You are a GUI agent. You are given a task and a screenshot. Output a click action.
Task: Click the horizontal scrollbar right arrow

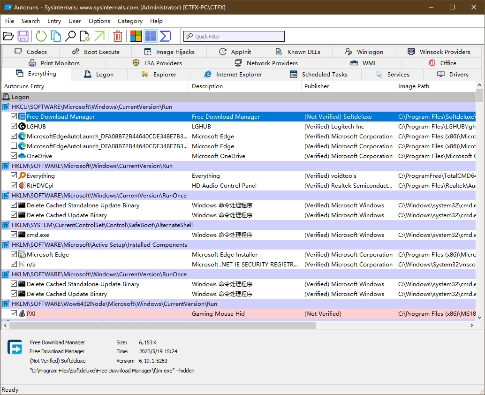[x=472, y=326]
